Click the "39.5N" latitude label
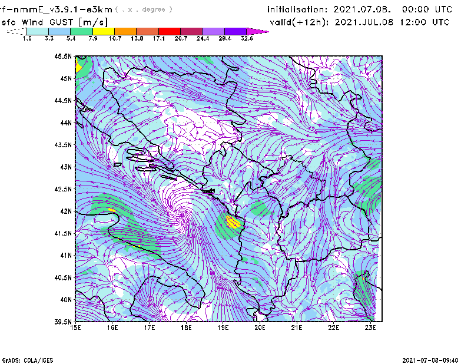Screen dimensions: 471x364 point(63,322)
